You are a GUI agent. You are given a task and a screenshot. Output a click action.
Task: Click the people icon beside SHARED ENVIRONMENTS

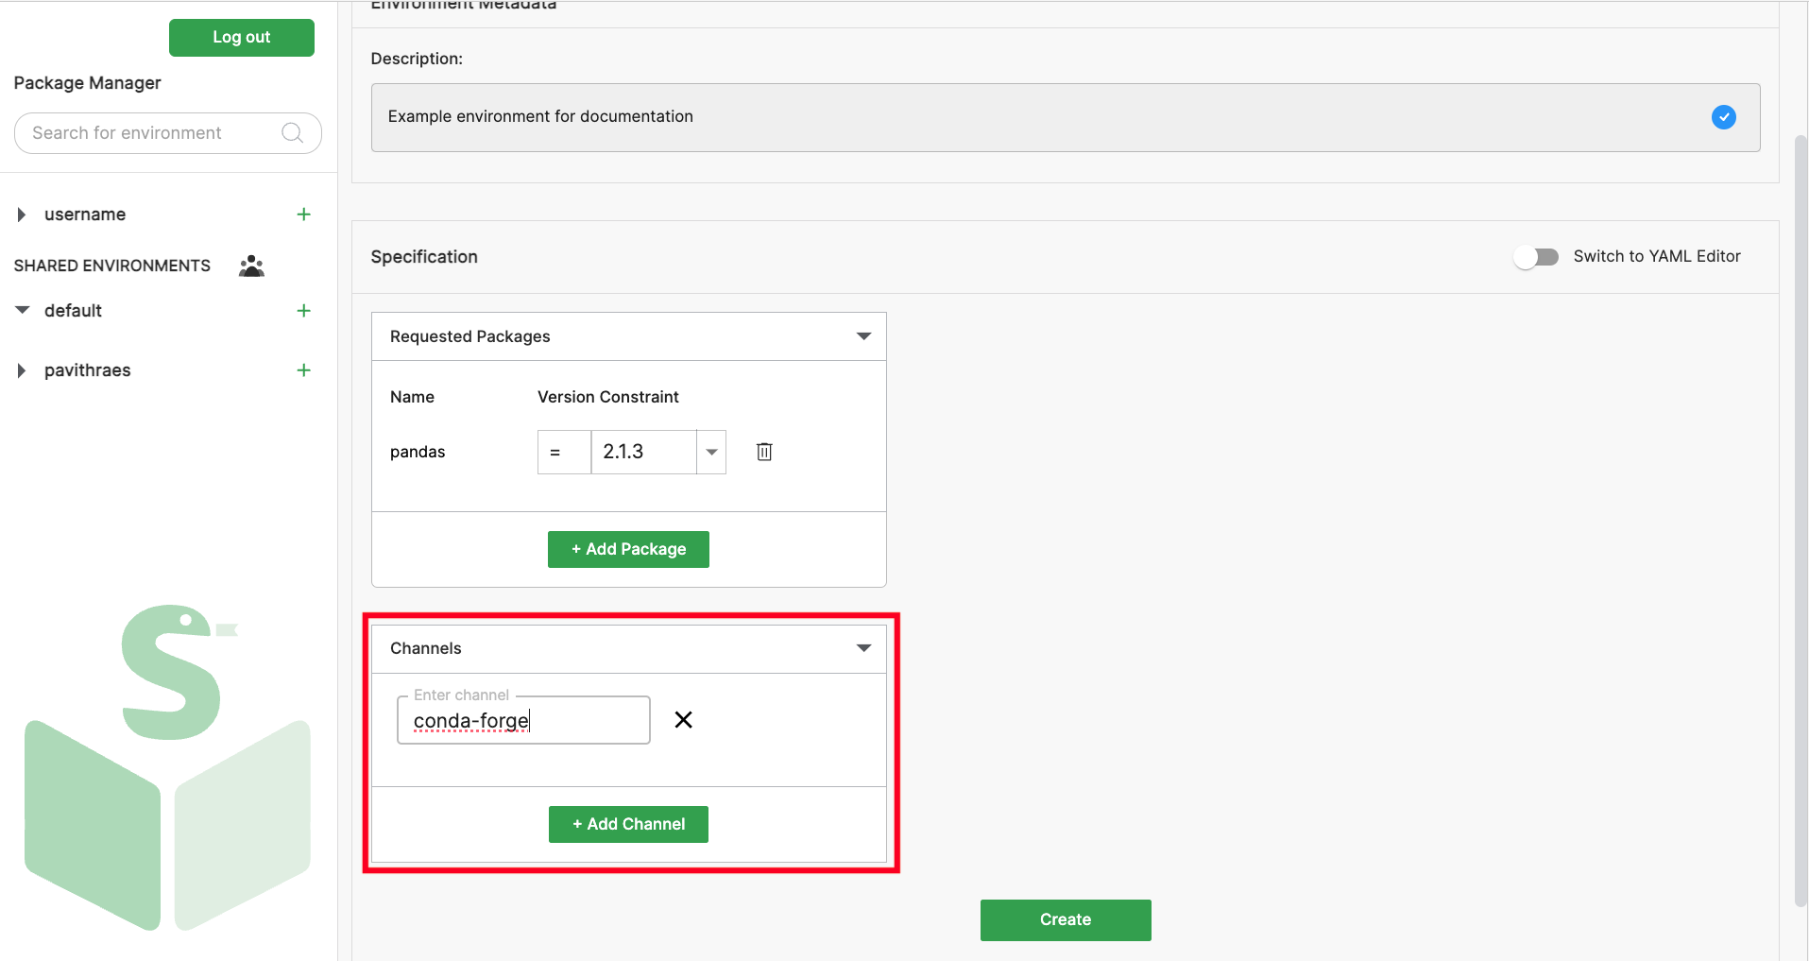(250, 266)
